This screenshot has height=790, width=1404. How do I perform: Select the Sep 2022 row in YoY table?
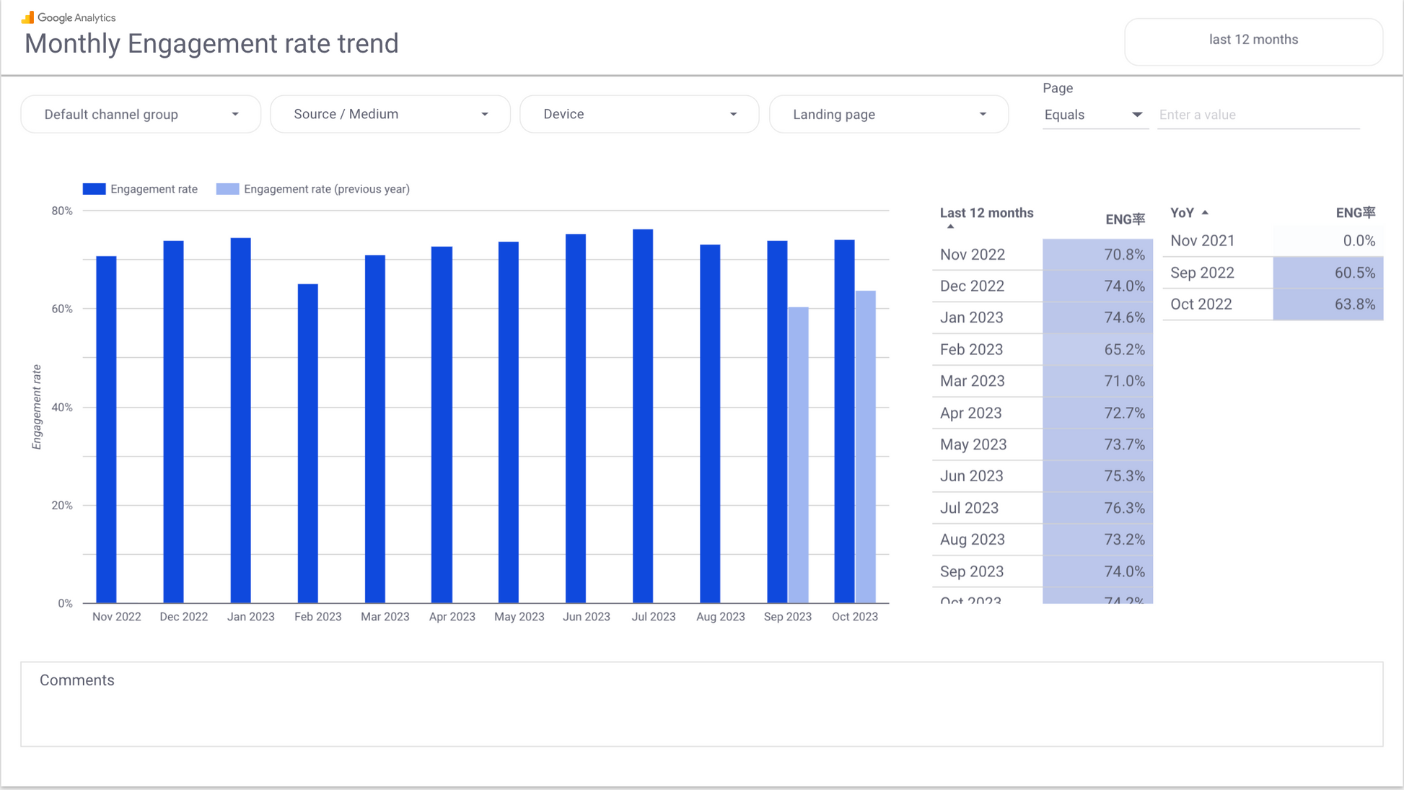click(1202, 273)
